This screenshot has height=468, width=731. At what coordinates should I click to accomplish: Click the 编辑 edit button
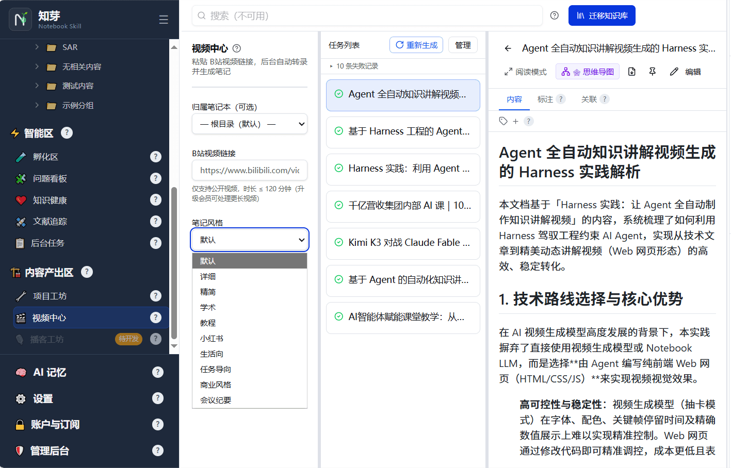click(685, 72)
